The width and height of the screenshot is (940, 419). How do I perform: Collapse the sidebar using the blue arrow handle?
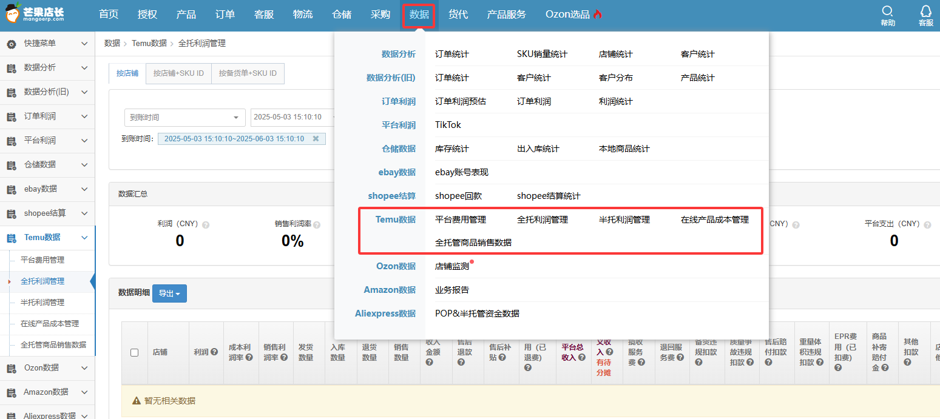pos(93,281)
